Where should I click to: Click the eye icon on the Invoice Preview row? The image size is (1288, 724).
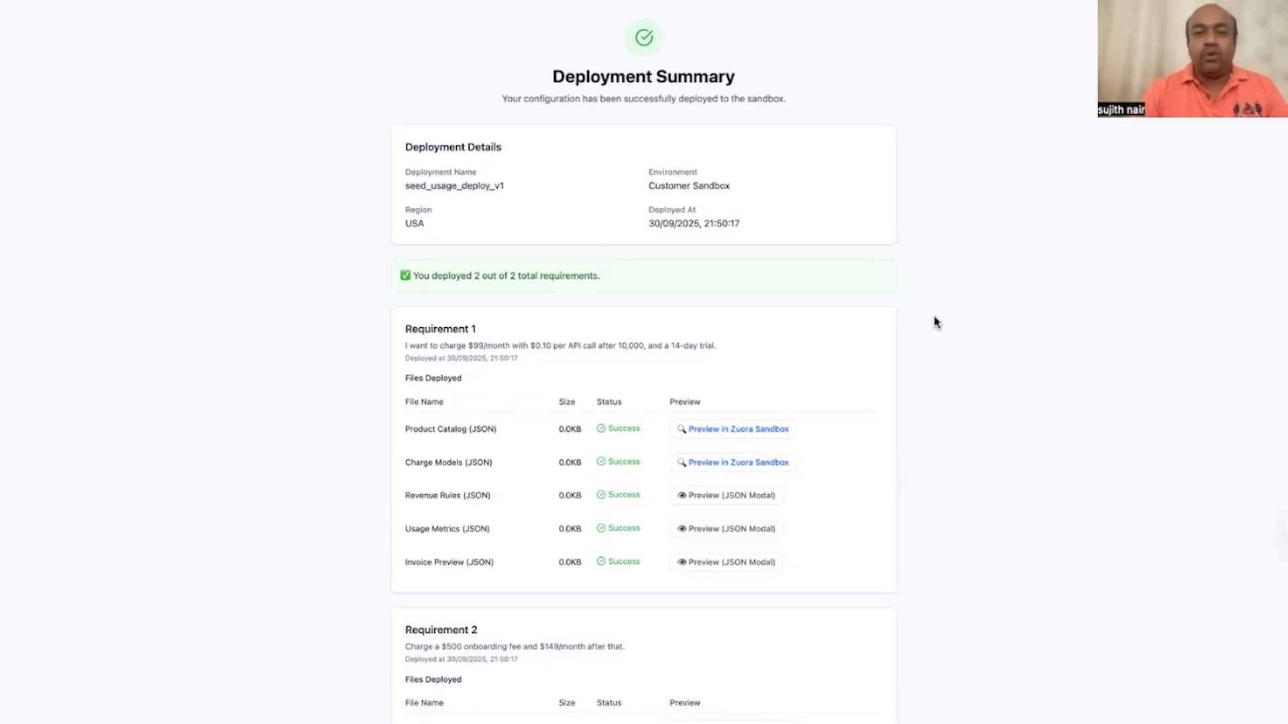[x=682, y=562]
